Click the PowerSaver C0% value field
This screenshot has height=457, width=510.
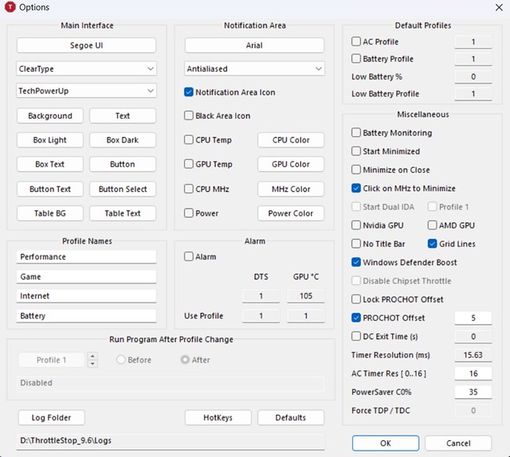click(x=473, y=392)
